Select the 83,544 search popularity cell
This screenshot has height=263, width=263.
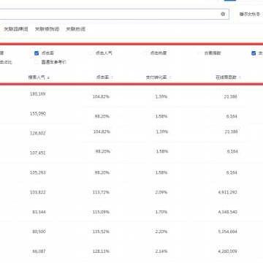39,212
